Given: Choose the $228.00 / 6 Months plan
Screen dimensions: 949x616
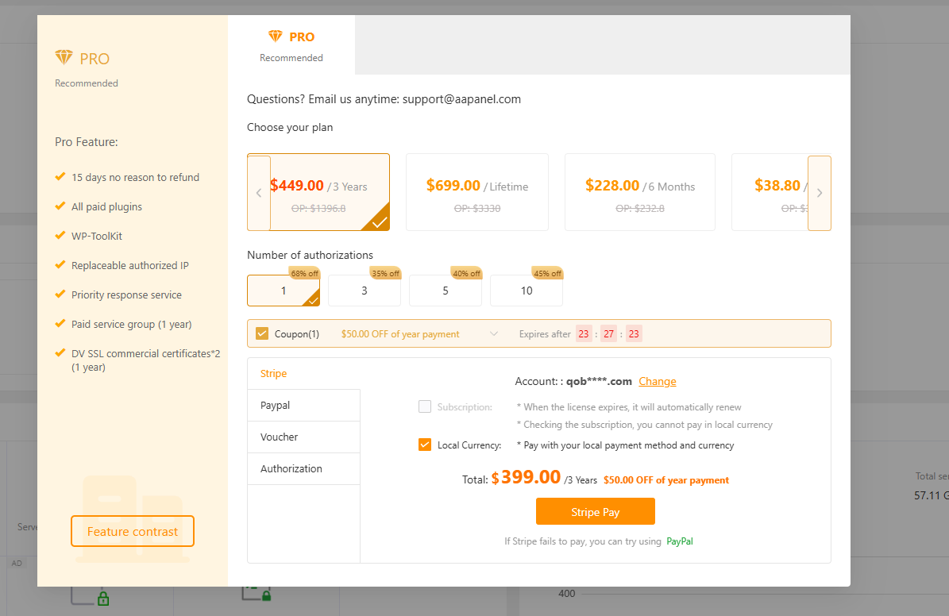Looking at the screenshot, I should [640, 192].
